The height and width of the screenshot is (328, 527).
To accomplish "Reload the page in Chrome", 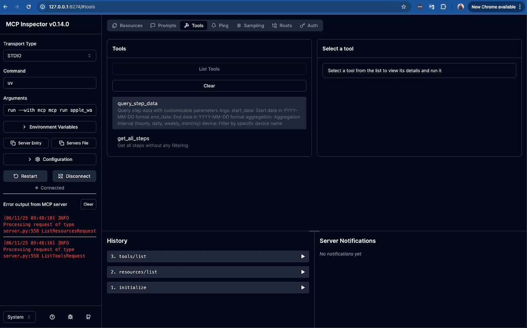I will click(28, 7).
